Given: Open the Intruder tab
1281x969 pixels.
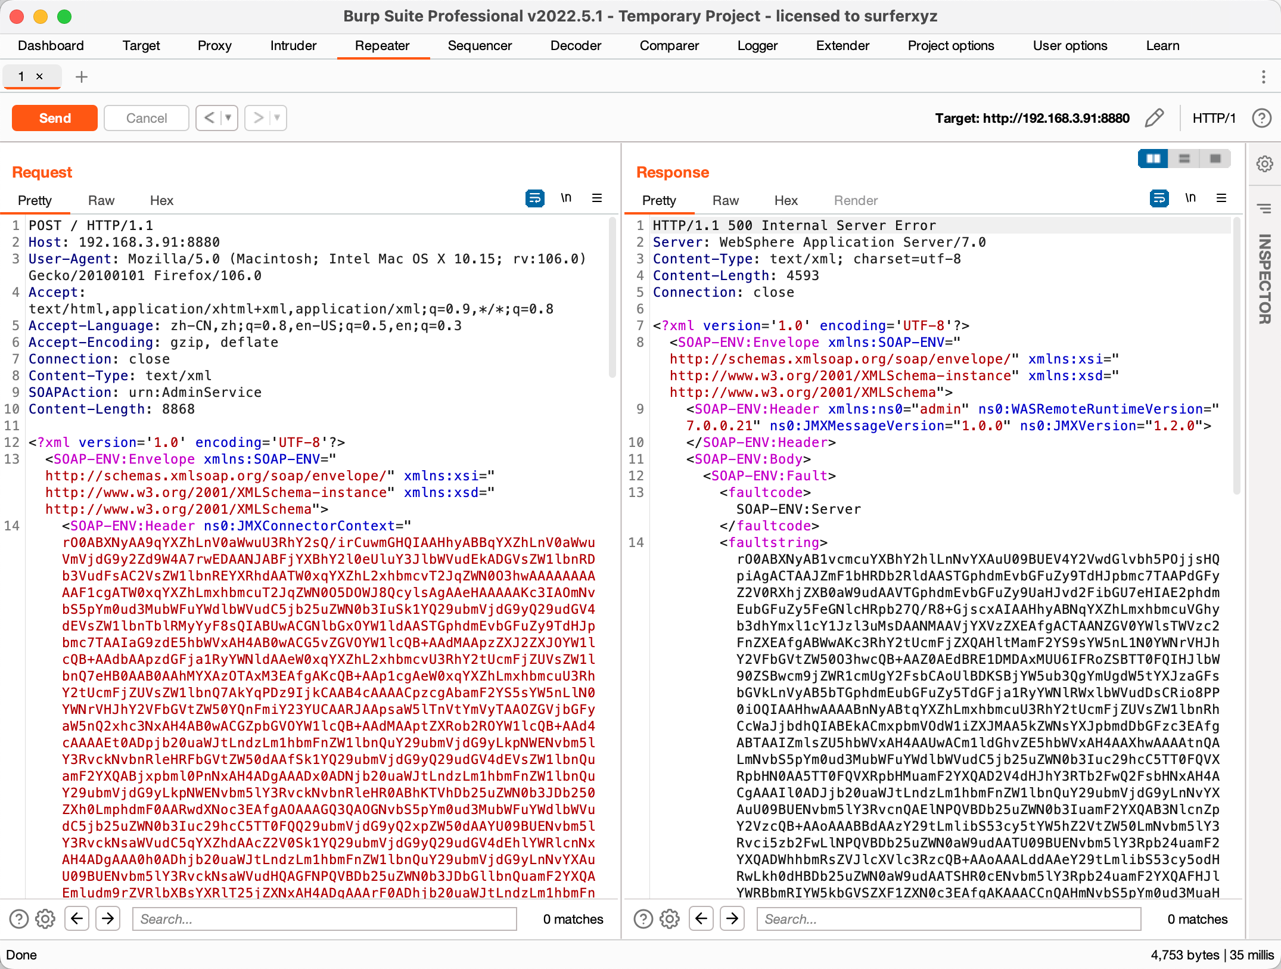Looking at the screenshot, I should click(293, 46).
